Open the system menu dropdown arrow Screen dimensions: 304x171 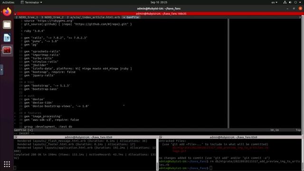click(x=300, y=2)
